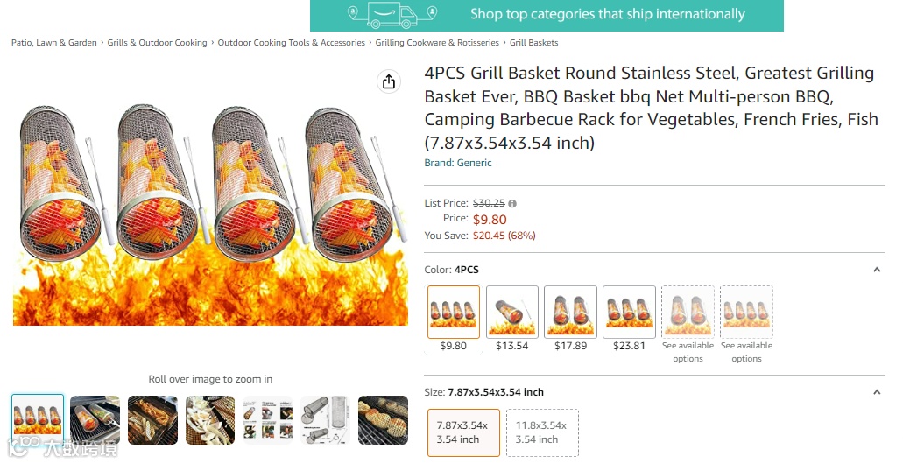Click the List Price info icon

[x=512, y=203]
